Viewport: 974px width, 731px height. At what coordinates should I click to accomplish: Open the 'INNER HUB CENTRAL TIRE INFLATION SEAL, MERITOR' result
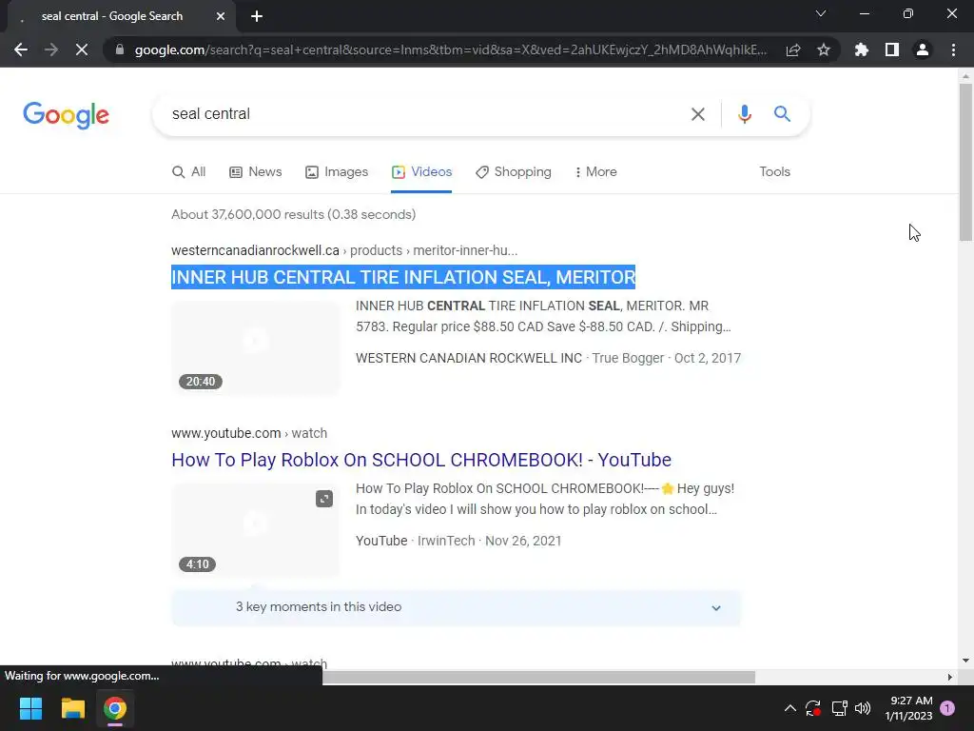coord(403,277)
